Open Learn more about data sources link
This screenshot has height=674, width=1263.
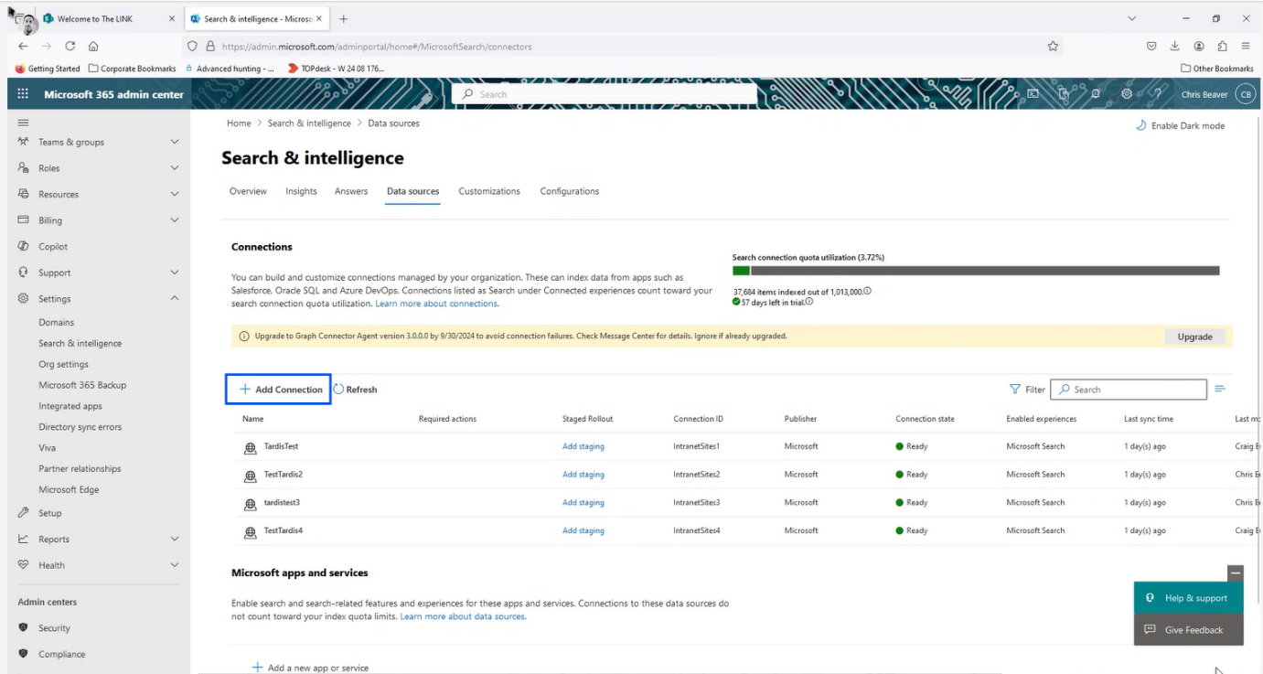pyautogui.click(x=463, y=616)
